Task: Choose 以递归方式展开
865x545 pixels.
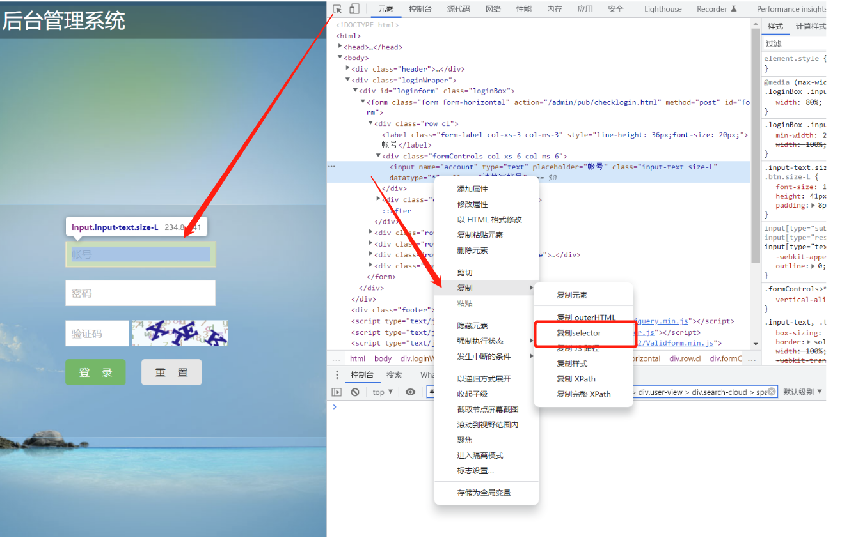Action: click(x=486, y=379)
